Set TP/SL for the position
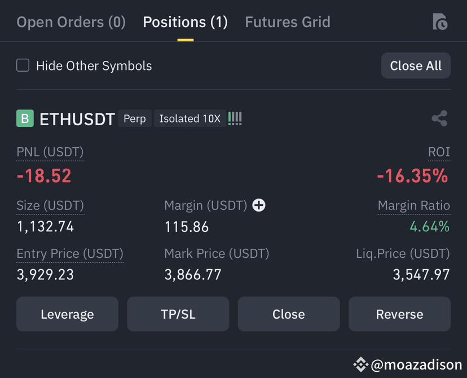The image size is (467, 378). (178, 314)
